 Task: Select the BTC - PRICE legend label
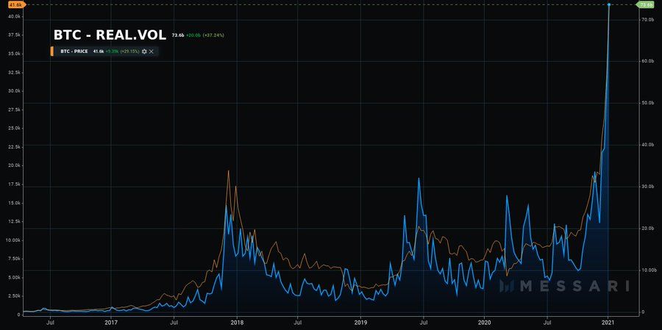coord(74,51)
